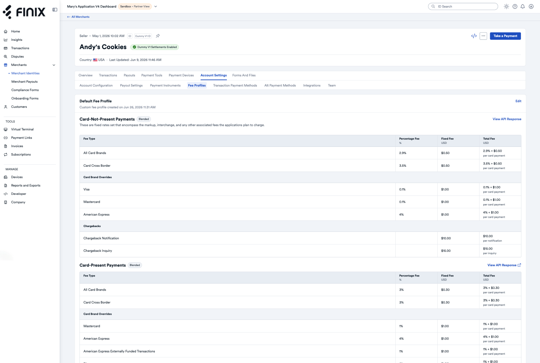Switch to the Overview tab
The width and height of the screenshot is (540, 363).
pyautogui.click(x=85, y=75)
